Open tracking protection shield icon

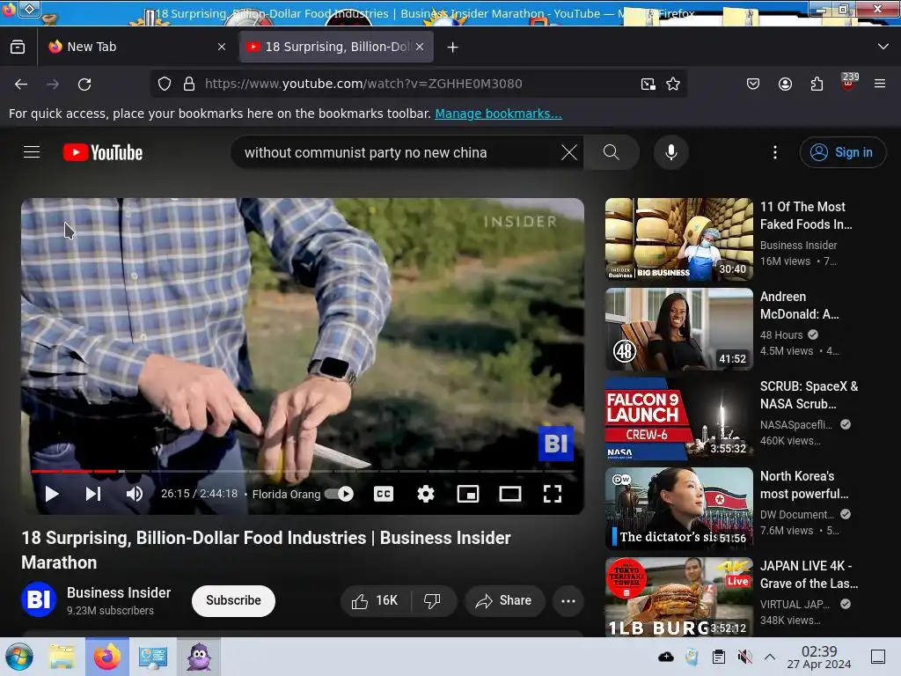165,84
